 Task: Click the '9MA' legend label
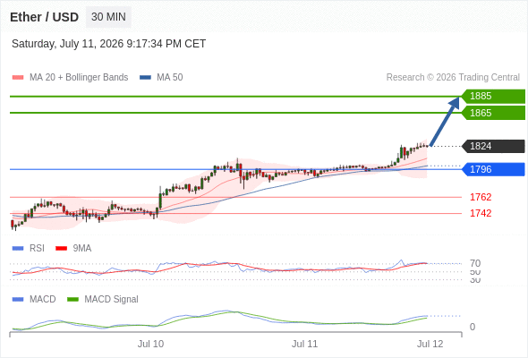[x=82, y=249]
